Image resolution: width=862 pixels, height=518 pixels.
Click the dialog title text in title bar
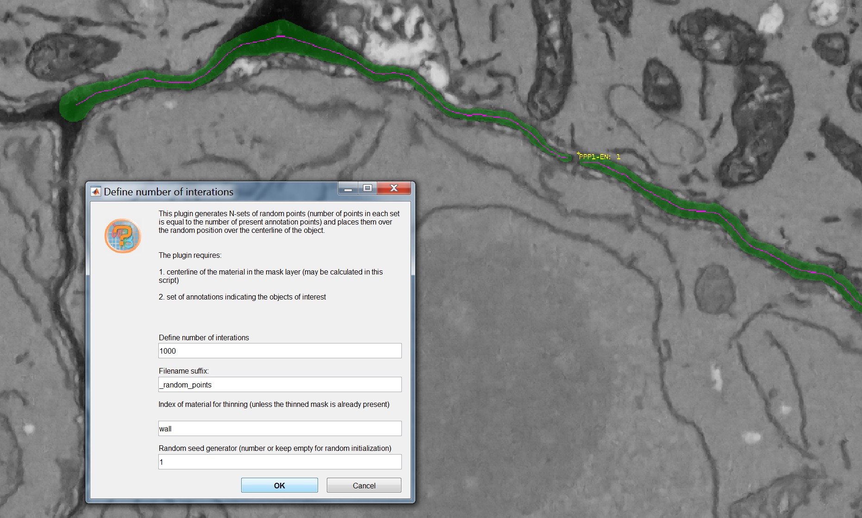coord(169,192)
